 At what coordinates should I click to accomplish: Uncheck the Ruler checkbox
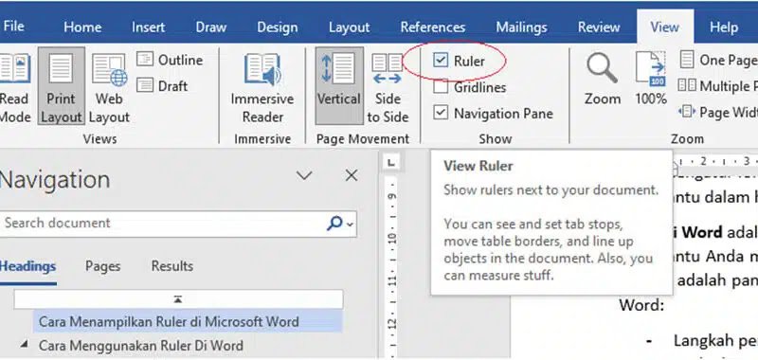[x=441, y=61]
